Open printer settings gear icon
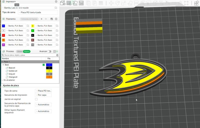This screenshot has height=128, width=200. click(56, 1)
